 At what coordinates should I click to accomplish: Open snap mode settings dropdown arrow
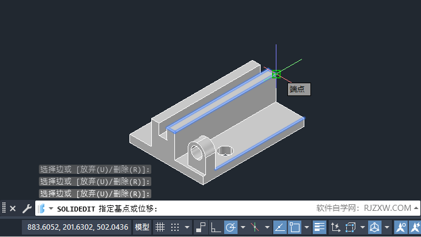[x=187, y=227]
